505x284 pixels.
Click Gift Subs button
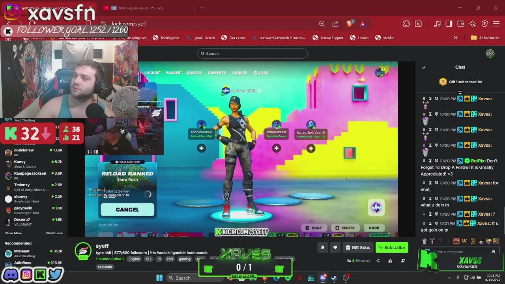[358, 248]
